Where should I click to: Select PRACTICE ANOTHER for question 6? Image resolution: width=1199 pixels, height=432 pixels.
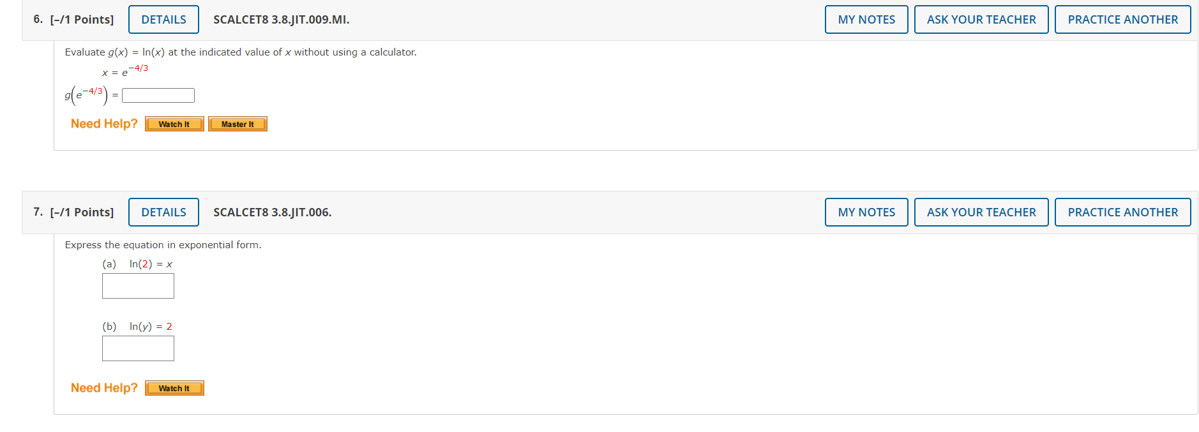[x=1123, y=19]
